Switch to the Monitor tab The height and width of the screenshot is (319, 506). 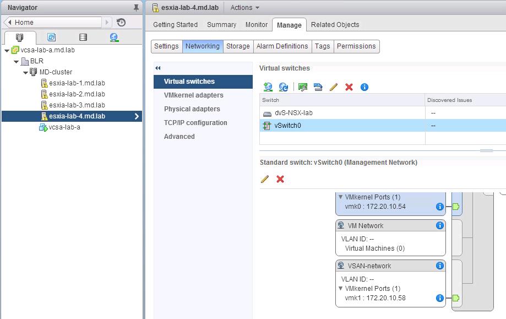[x=256, y=25]
